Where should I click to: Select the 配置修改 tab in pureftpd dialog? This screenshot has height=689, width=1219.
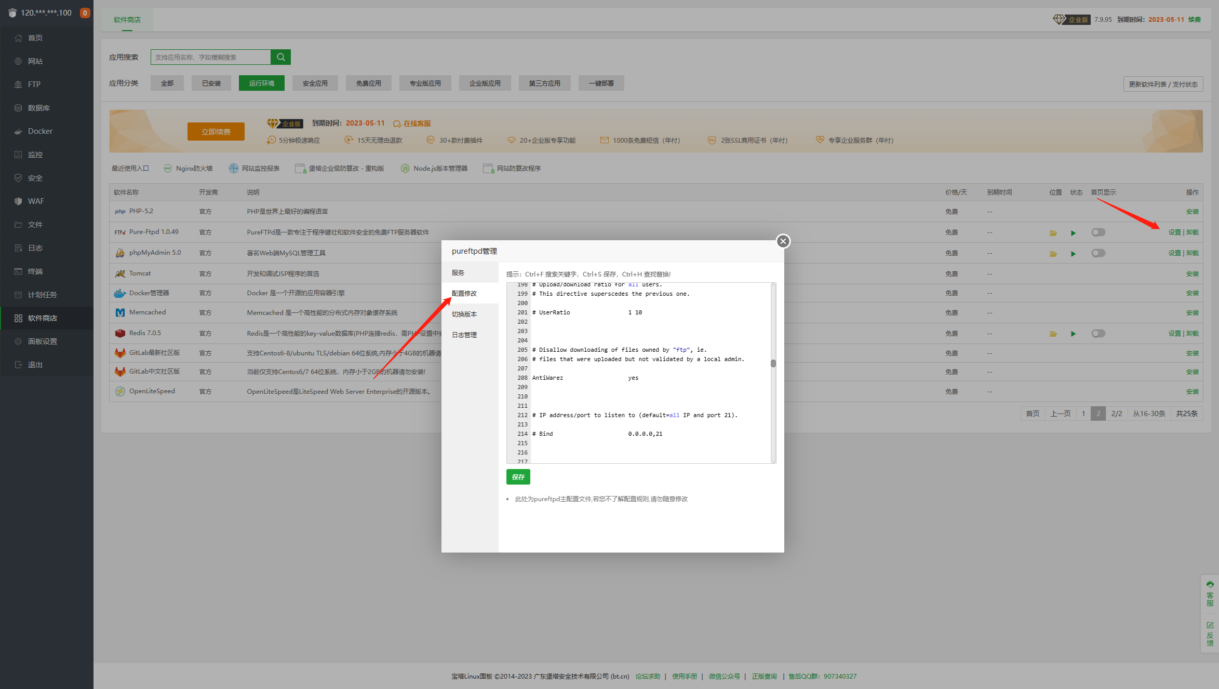pyautogui.click(x=470, y=293)
